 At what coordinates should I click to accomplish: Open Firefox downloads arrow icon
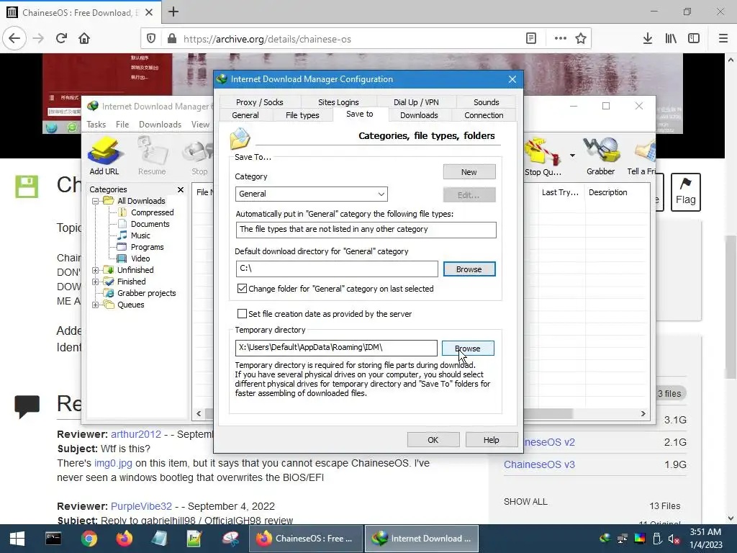pyautogui.click(x=648, y=39)
